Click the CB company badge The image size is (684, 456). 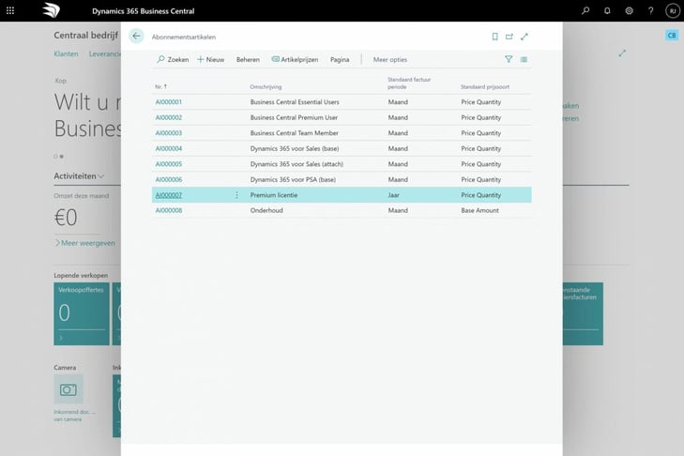point(672,36)
